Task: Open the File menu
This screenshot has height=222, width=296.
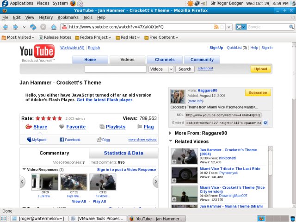Action: tap(5, 18)
